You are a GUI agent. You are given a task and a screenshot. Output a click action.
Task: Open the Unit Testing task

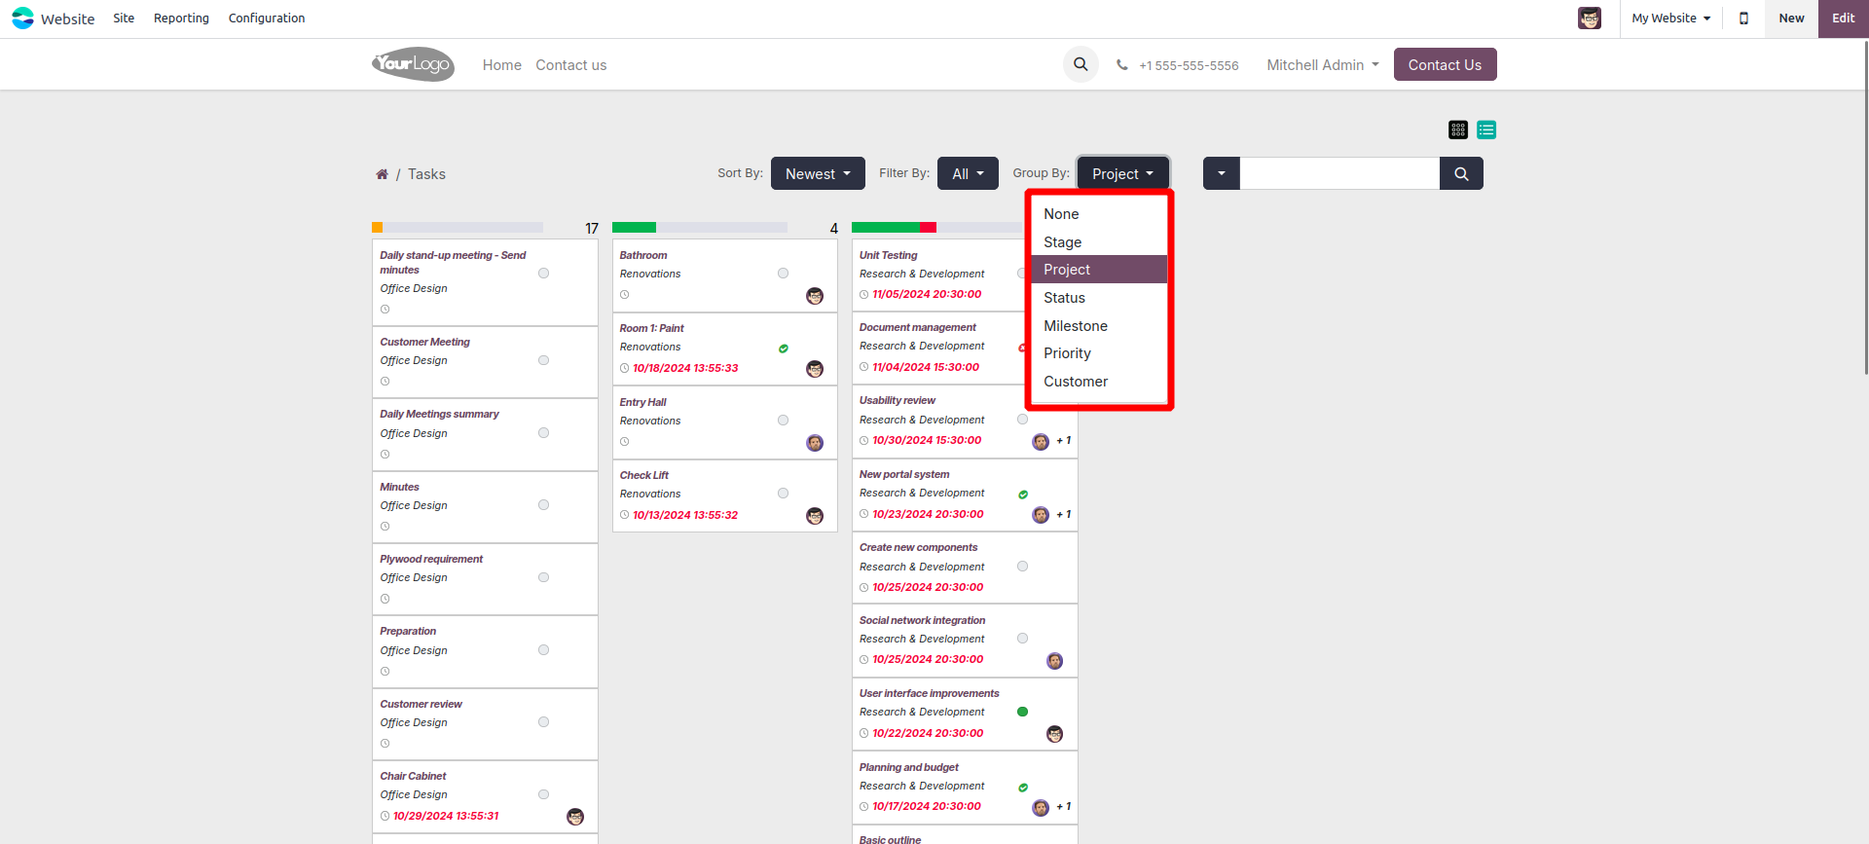(889, 255)
